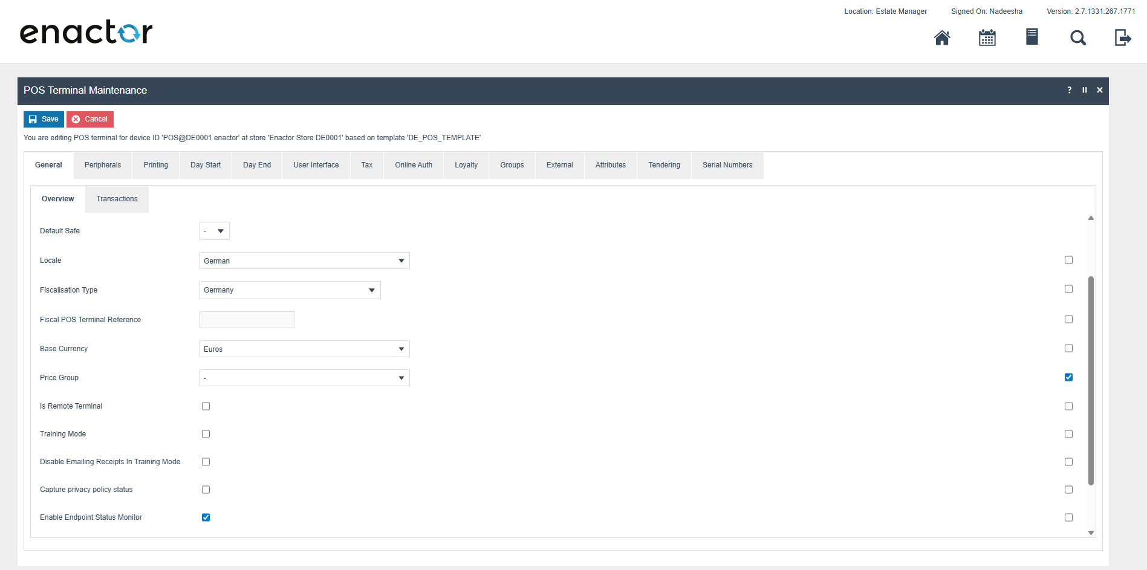Open the User Interface tab
Screen dimensions: 1147x570
[x=316, y=165]
